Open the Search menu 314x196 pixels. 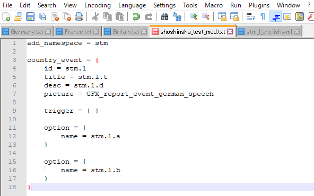[x=47, y=5]
